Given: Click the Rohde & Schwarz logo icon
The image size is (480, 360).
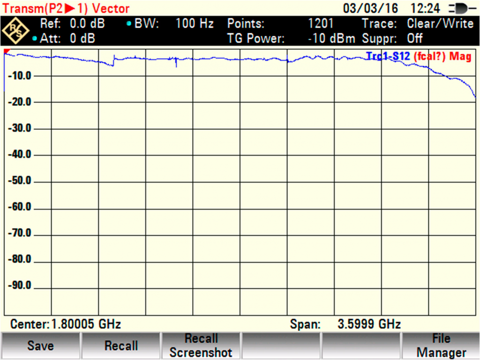Looking at the screenshot, I should point(15,30).
